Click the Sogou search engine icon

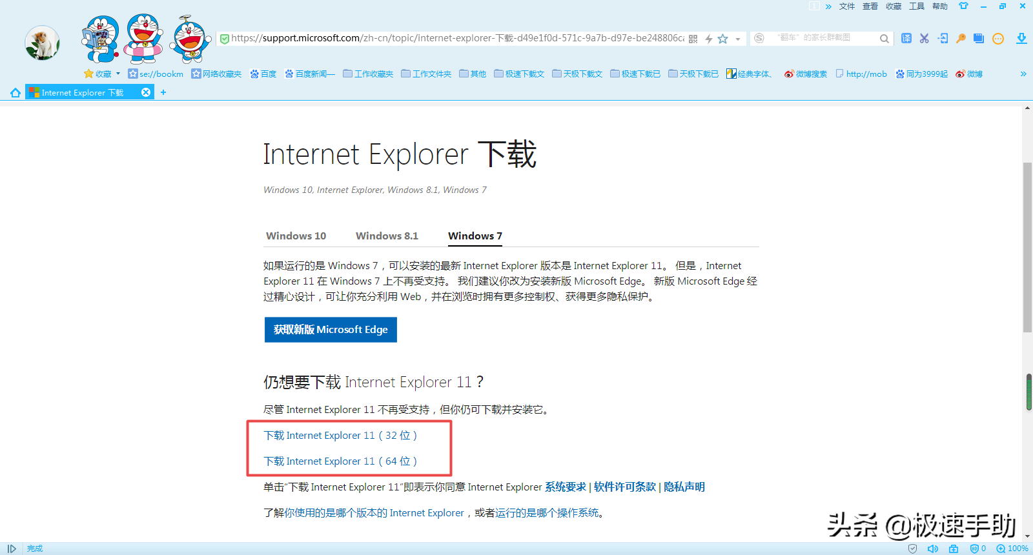[x=759, y=38]
